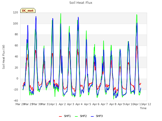Screen dimensions: 162x121
Task: Click the DC_met annotation label
Action: pos(28,11)
